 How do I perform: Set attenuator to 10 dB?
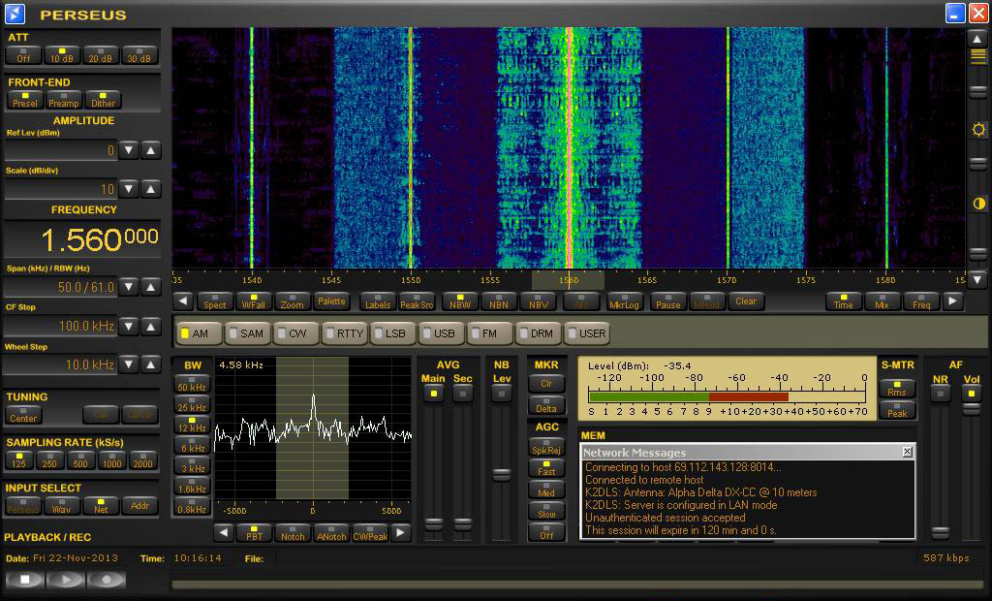[x=62, y=55]
